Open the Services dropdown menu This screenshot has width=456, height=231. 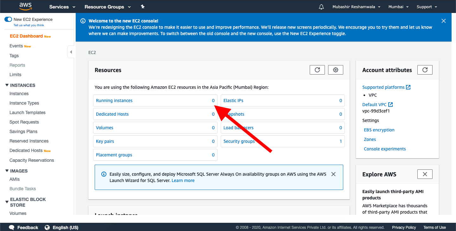pos(62,7)
